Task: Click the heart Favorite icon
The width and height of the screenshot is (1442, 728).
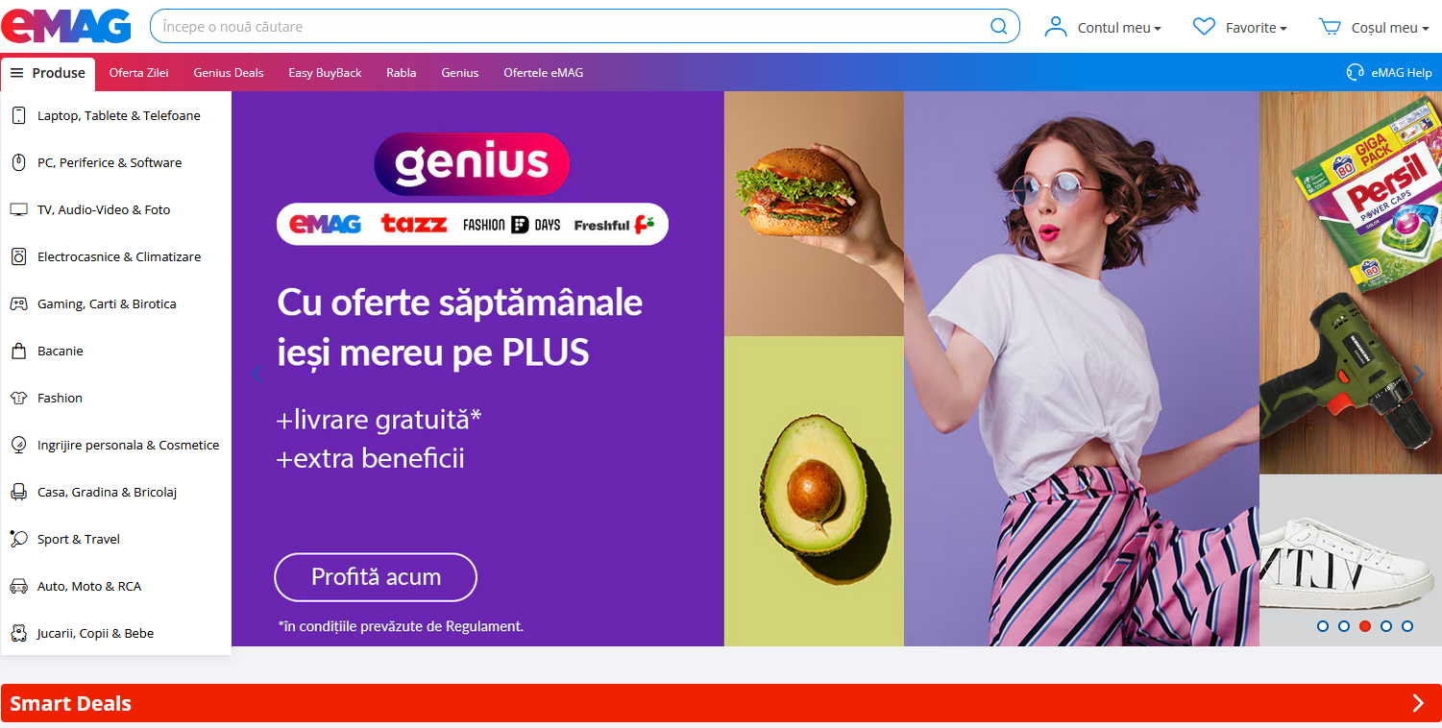Action: click(1204, 27)
